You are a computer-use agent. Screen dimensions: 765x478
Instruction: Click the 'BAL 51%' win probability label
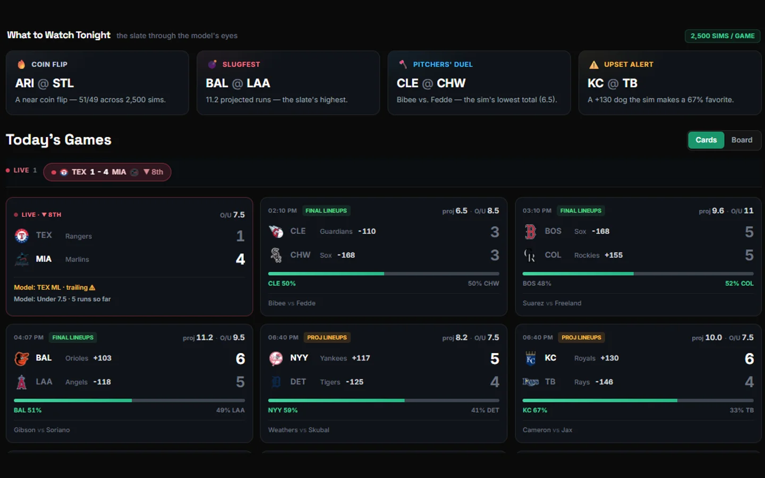tap(28, 411)
